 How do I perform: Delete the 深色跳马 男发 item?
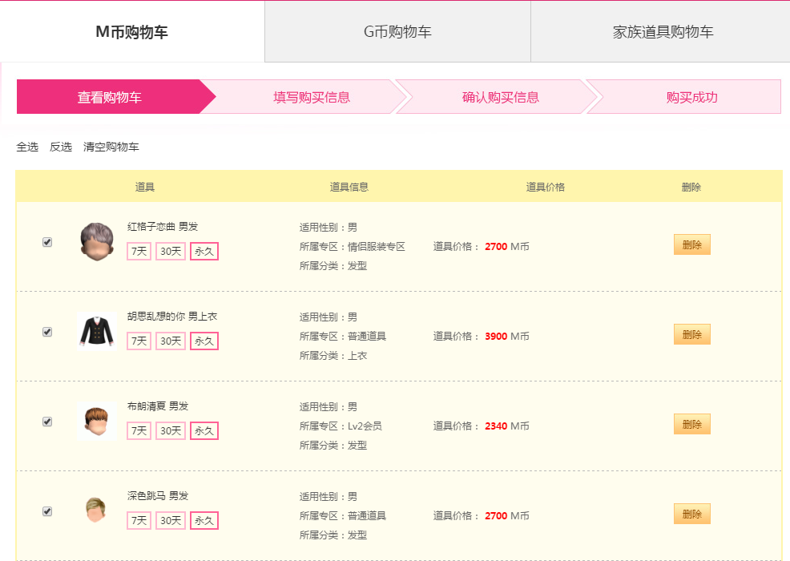[691, 514]
